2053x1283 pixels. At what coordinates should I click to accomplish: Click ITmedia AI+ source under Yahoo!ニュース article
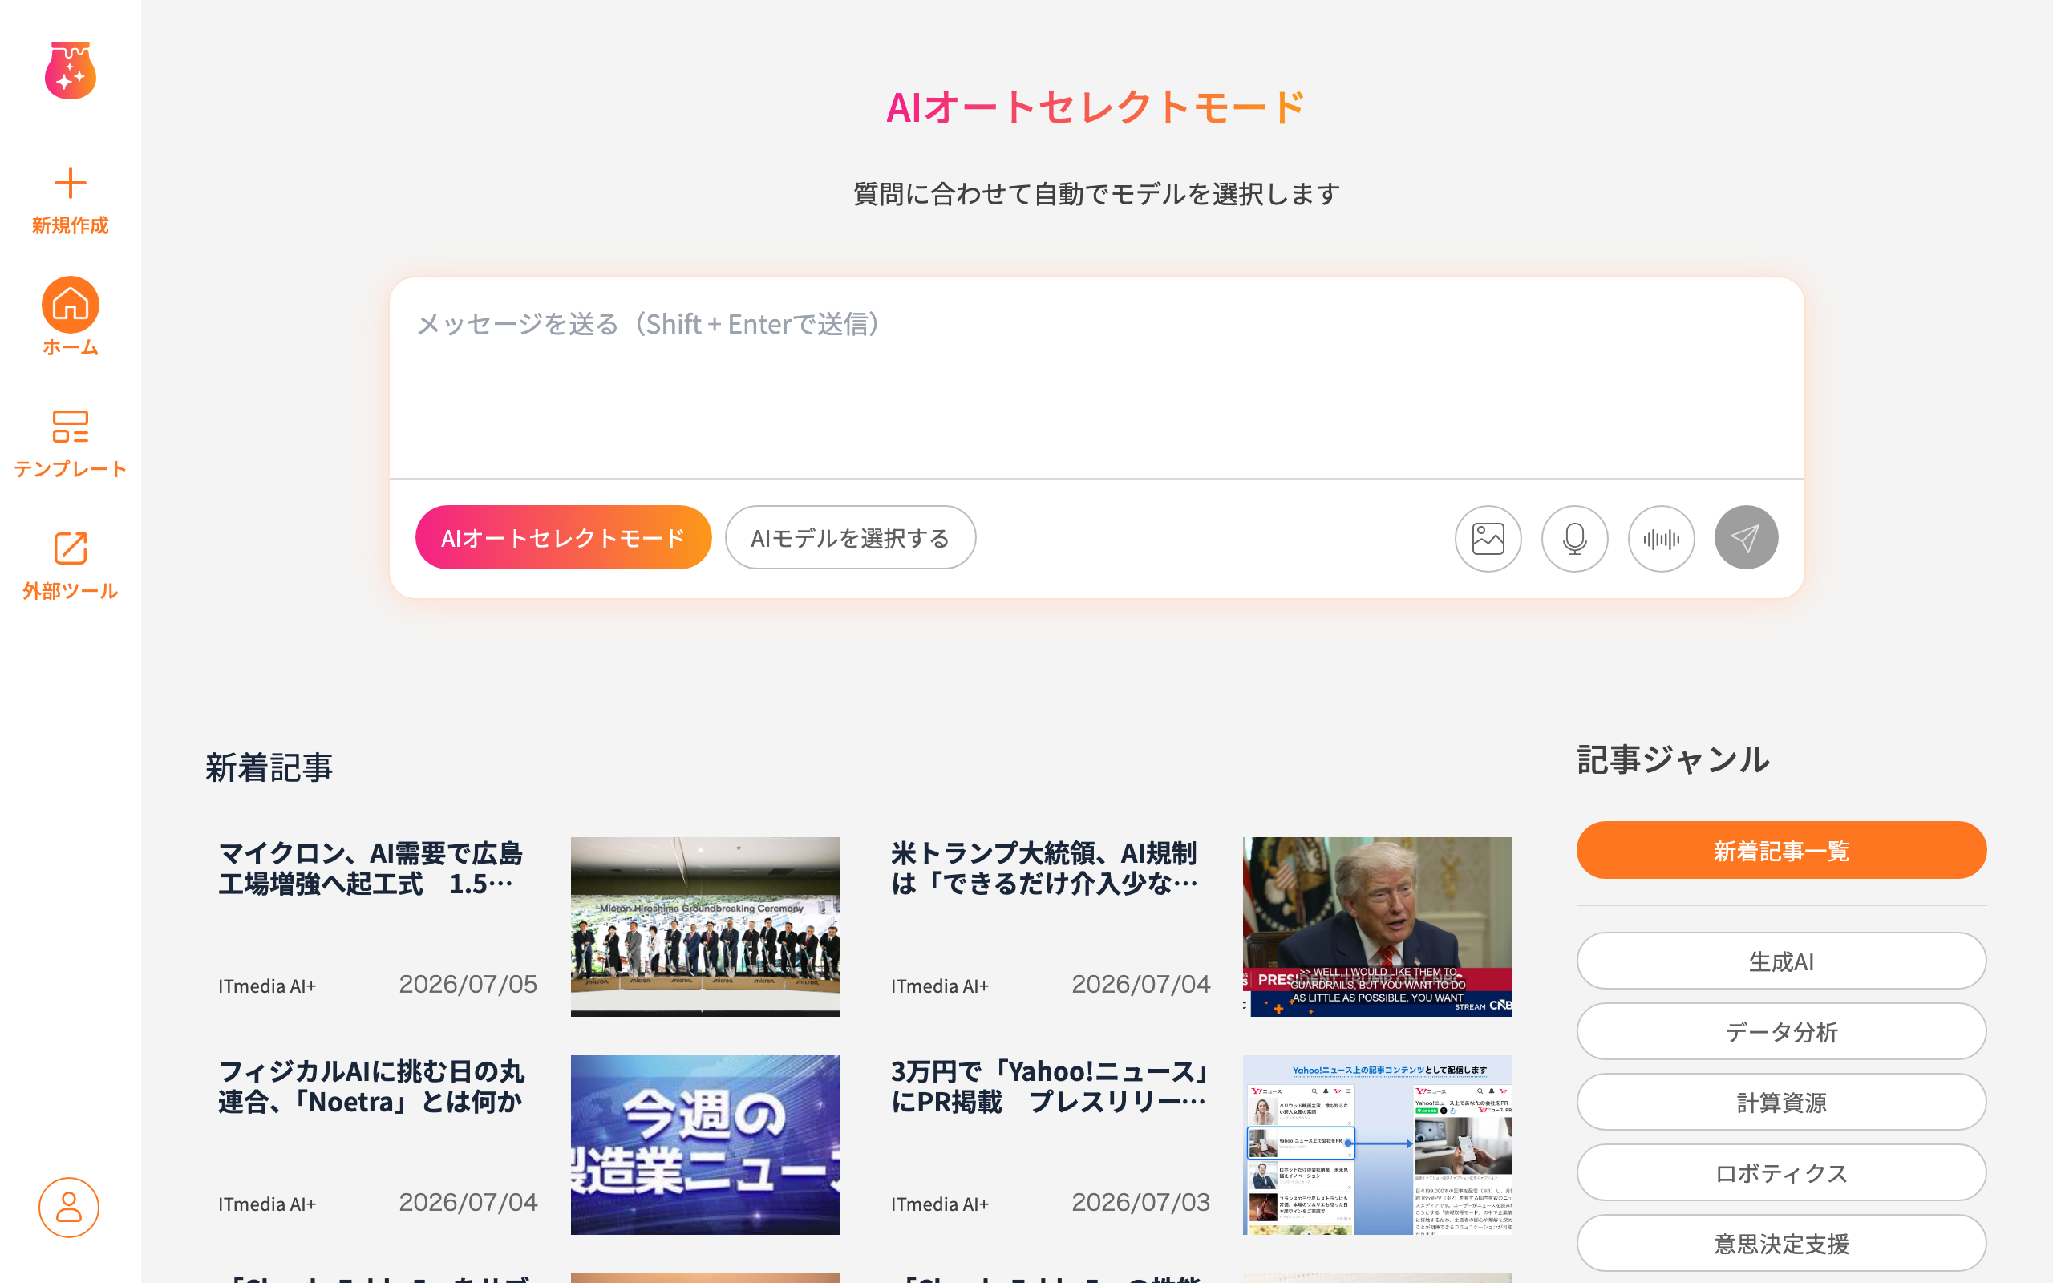click(x=939, y=1204)
